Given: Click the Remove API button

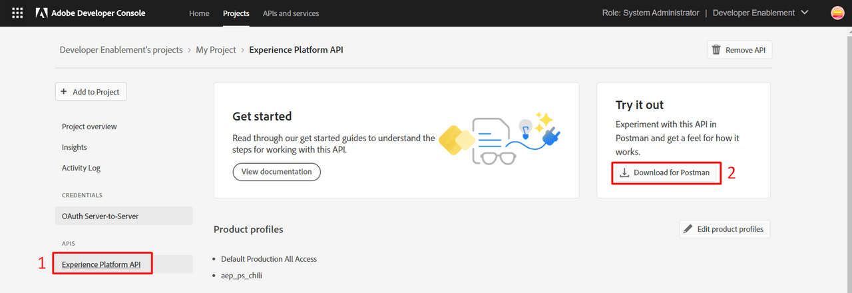Looking at the screenshot, I should click(x=740, y=50).
